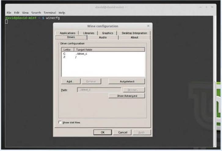The height and width of the screenshot is (151, 222).
Task: Minimize the terminal window
Action: (201, 7)
